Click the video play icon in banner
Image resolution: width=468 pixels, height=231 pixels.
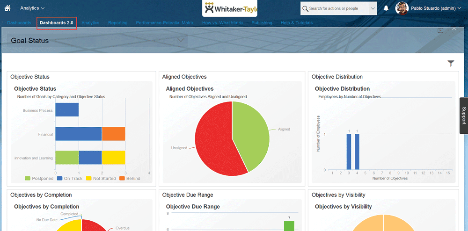[440, 30]
